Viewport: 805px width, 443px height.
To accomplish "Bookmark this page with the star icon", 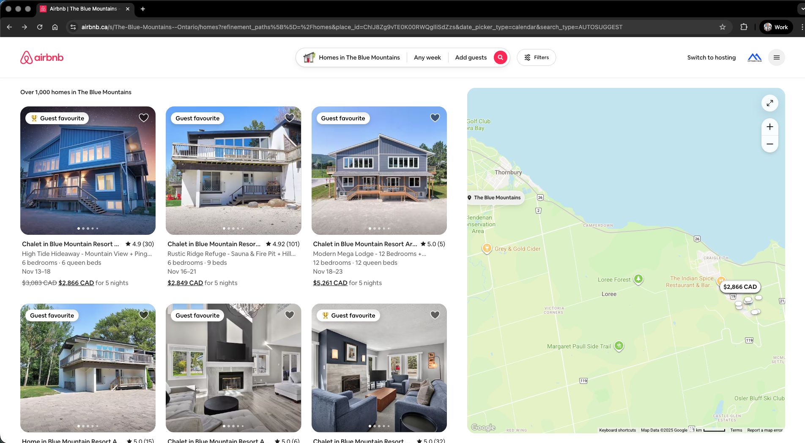I will click(x=723, y=27).
